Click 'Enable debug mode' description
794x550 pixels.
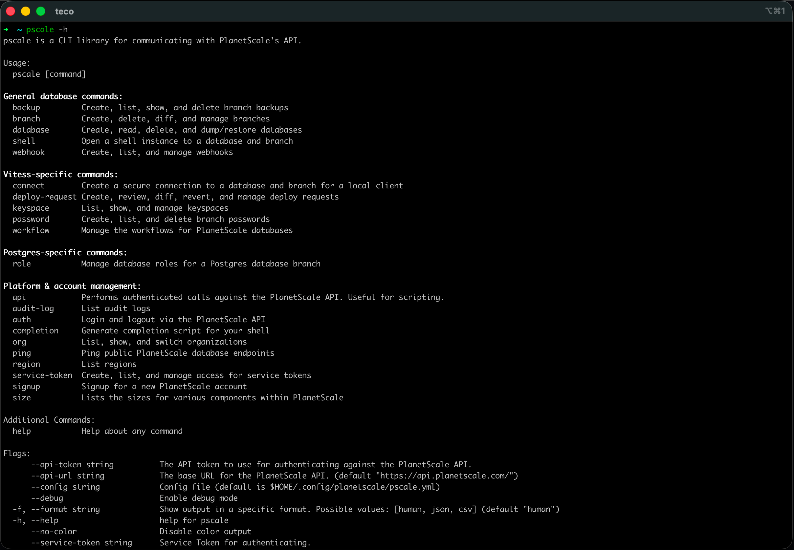tap(199, 498)
